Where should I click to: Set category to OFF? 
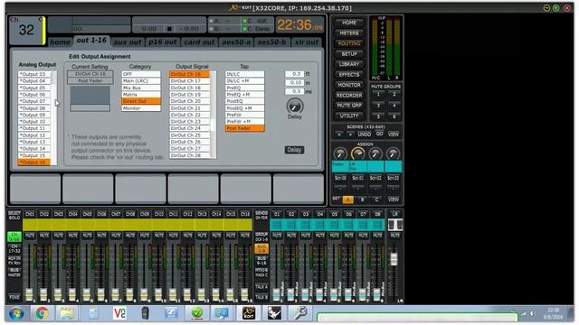coord(141,74)
